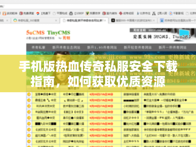This screenshot has width=196, height=147.
Task: Open the 平面构成 bookmark
Action: coord(60,13)
